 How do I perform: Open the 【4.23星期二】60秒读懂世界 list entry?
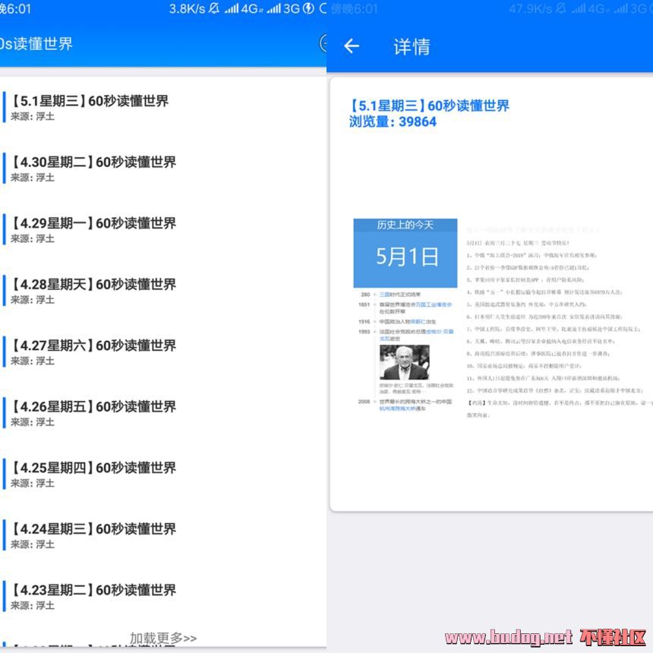pyautogui.click(x=163, y=598)
